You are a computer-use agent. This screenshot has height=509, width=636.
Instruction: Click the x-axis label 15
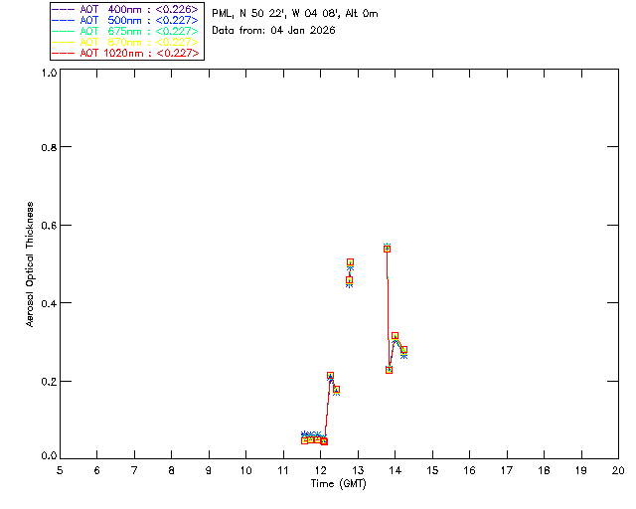click(432, 470)
